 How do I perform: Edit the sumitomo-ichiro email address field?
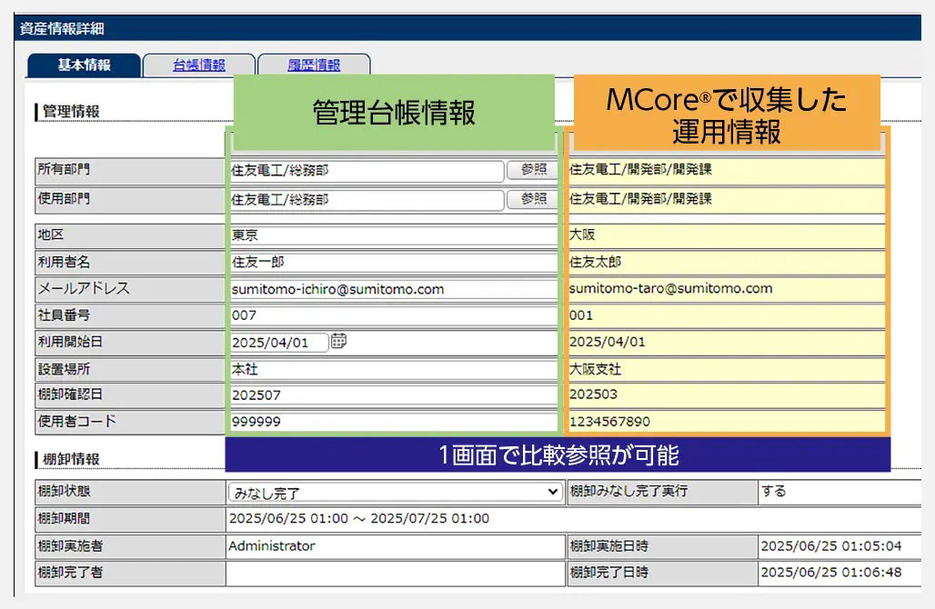click(x=394, y=290)
